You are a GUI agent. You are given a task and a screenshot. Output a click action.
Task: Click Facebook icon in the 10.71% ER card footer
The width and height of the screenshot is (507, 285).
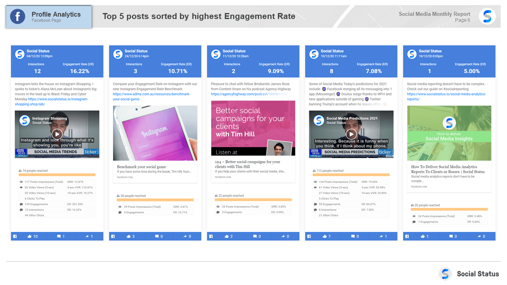tap(113, 236)
